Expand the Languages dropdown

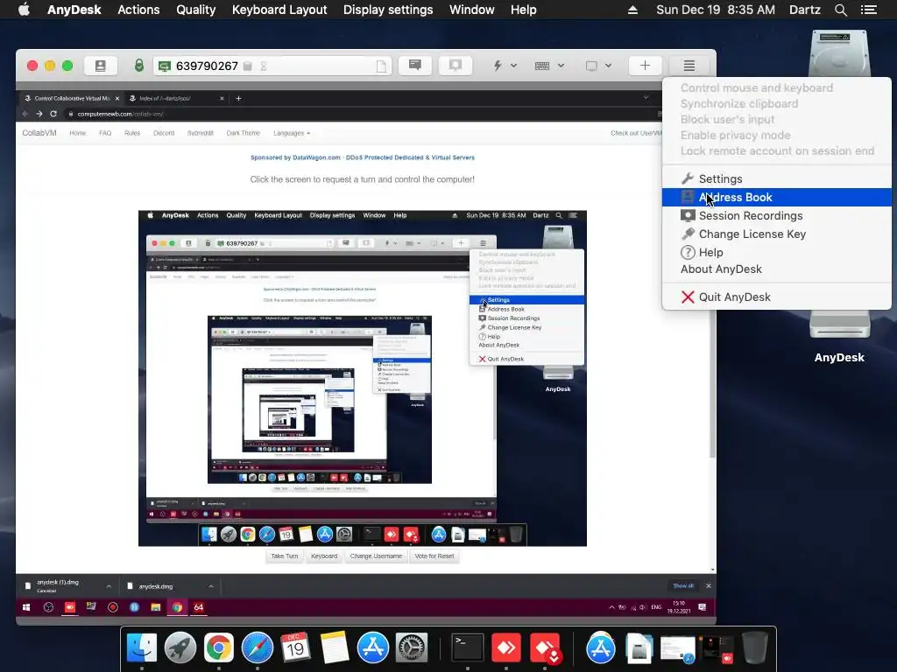point(292,133)
